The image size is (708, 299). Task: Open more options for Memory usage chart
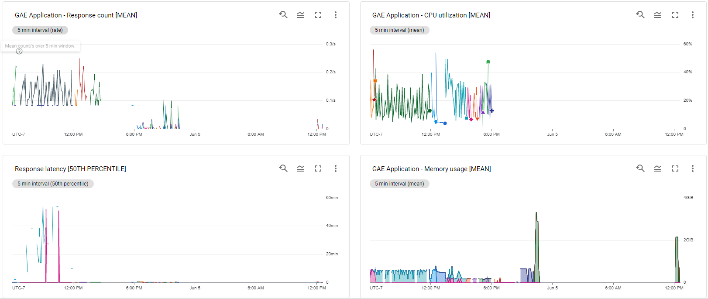tap(692, 168)
